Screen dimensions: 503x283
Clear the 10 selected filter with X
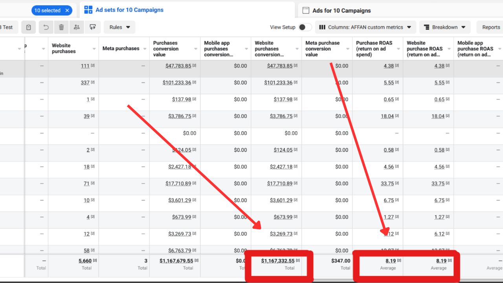pos(67,11)
